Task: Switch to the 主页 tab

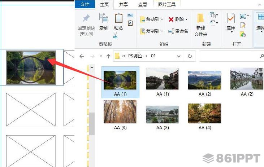Action: pos(104,4)
